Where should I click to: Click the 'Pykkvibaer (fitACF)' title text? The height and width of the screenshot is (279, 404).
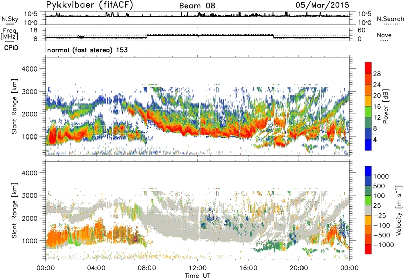[x=90, y=5]
